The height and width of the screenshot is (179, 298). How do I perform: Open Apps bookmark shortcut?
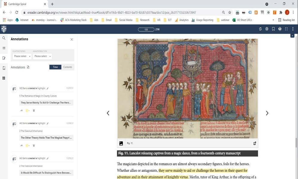pos(8,20)
